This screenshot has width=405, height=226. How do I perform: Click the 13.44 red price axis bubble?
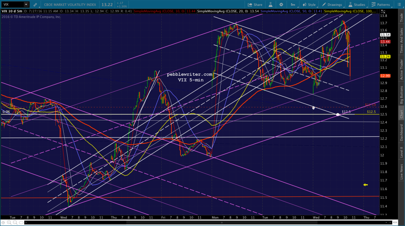[x=385, y=42]
